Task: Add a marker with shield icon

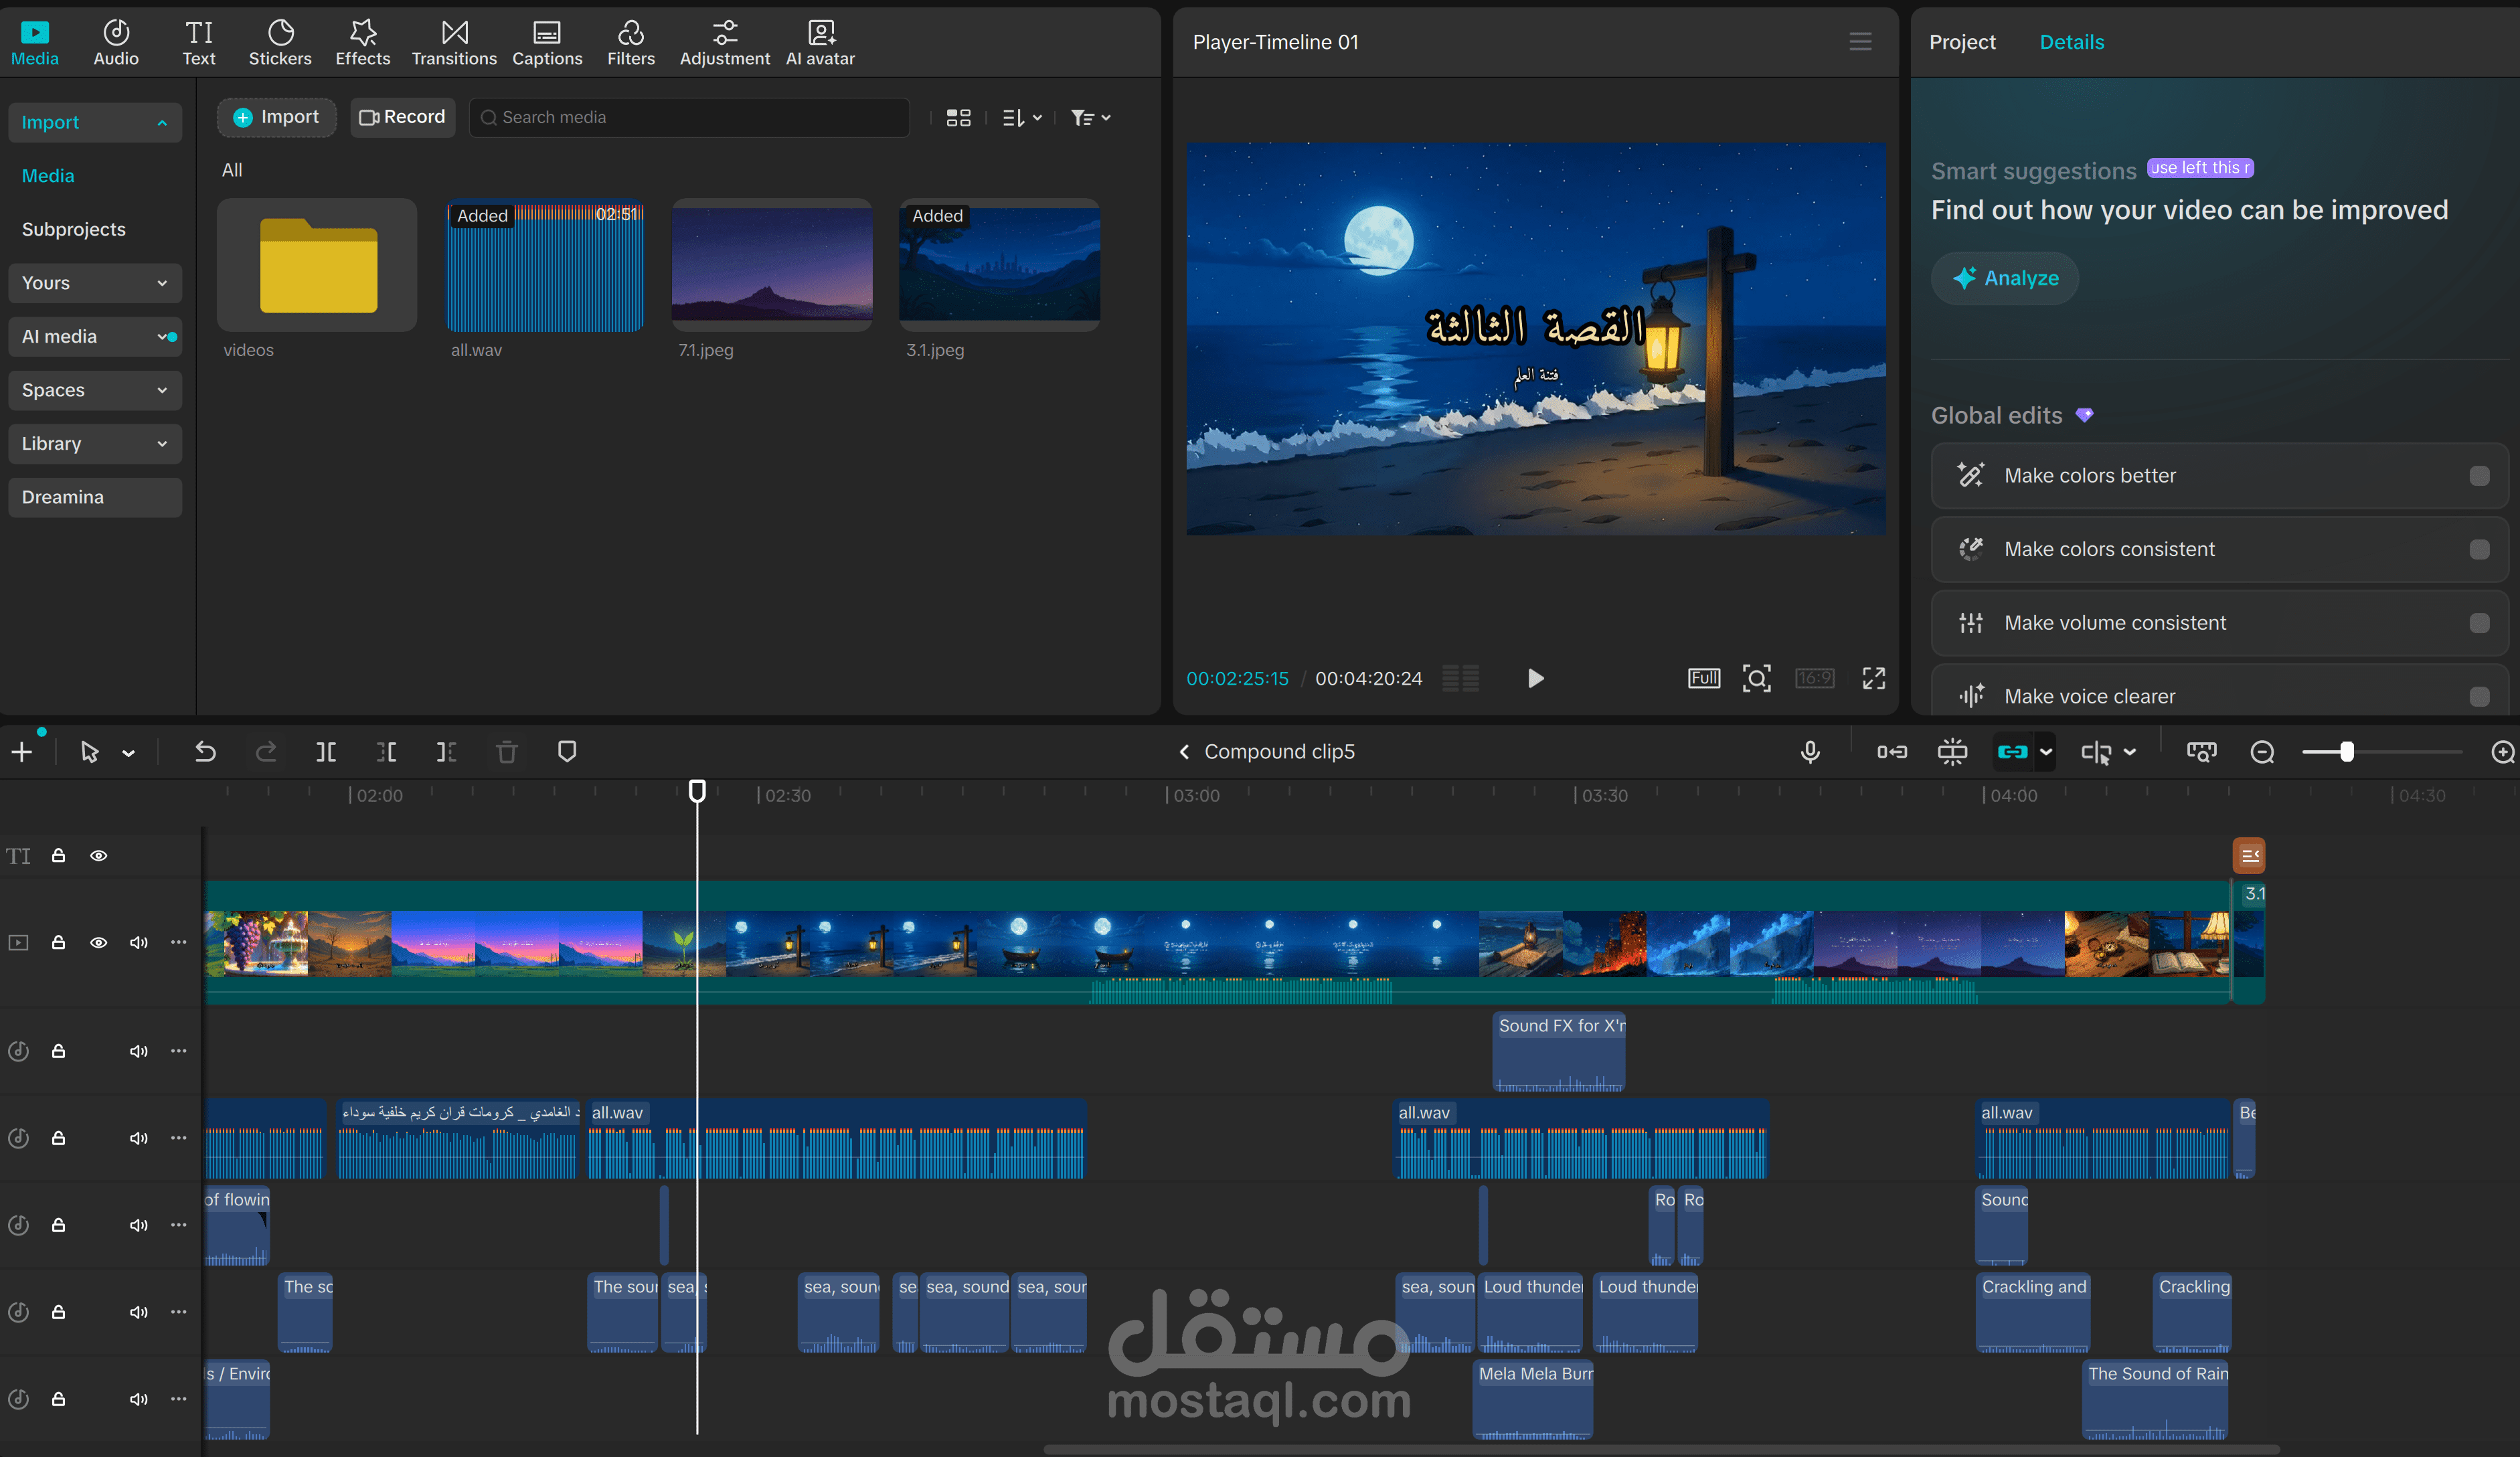Action: tap(567, 752)
